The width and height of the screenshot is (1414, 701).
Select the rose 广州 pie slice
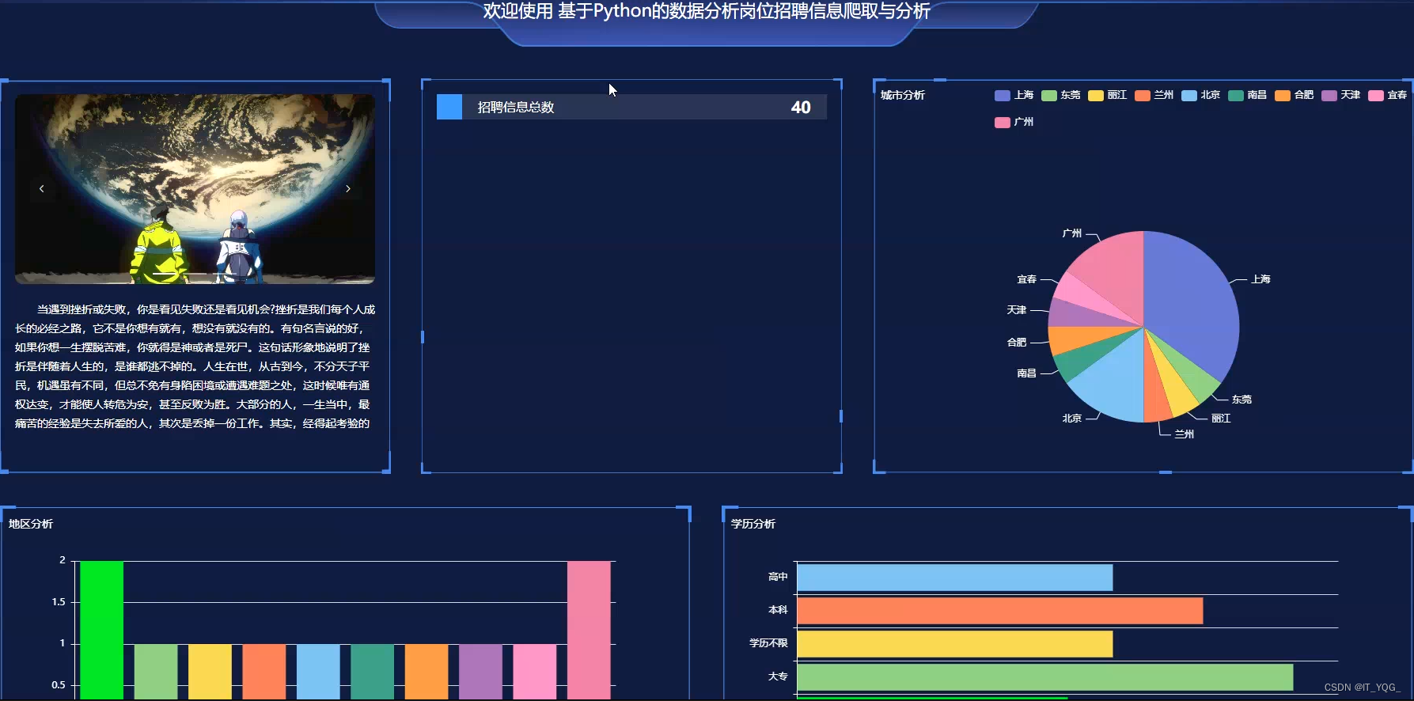1116,277
